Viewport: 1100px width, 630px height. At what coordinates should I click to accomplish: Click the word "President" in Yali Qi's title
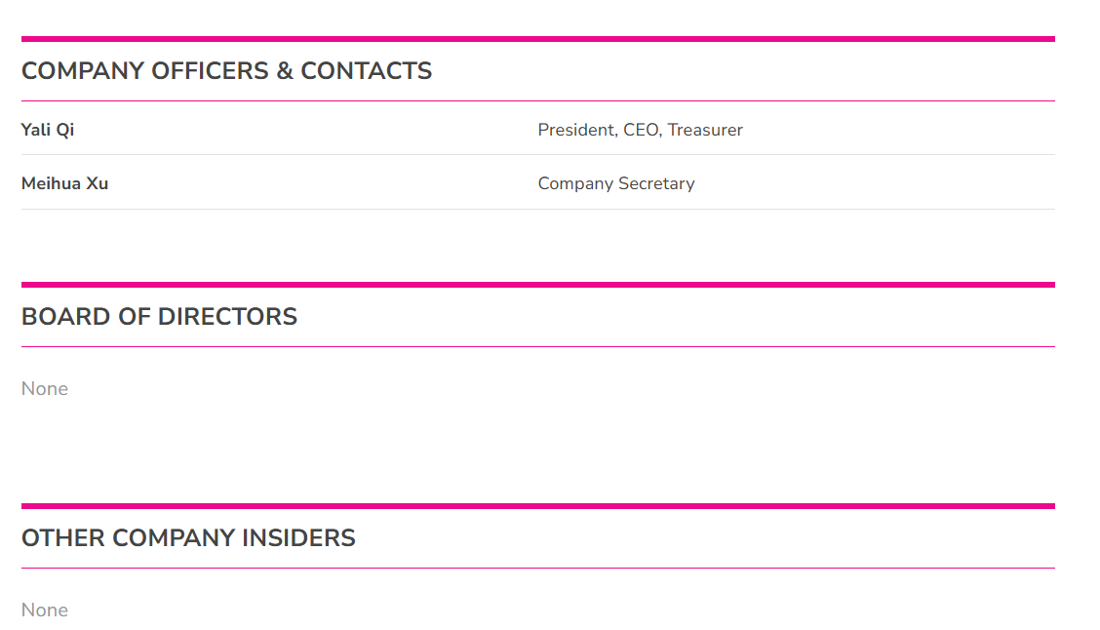tap(575, 130)
